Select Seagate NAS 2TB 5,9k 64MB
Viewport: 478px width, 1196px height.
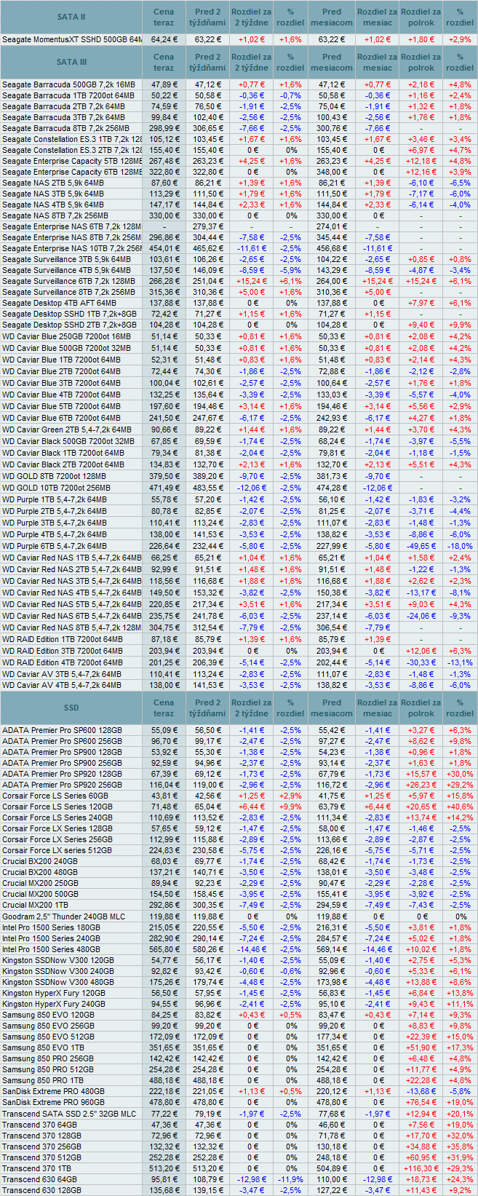(x=54, y=183)
